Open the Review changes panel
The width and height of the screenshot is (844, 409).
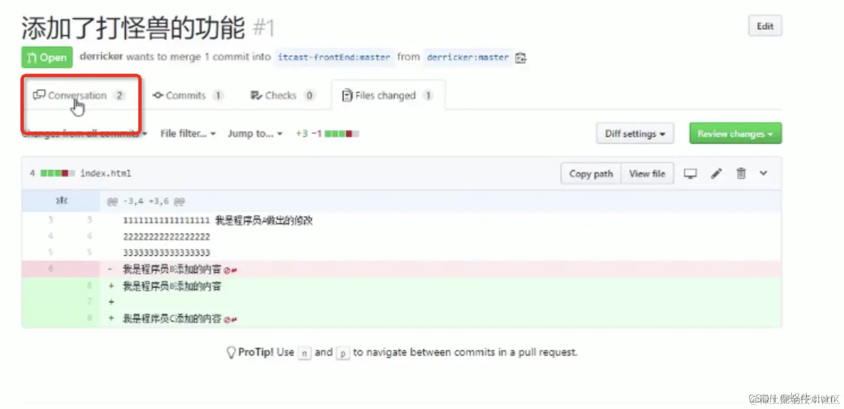point(735,133)
